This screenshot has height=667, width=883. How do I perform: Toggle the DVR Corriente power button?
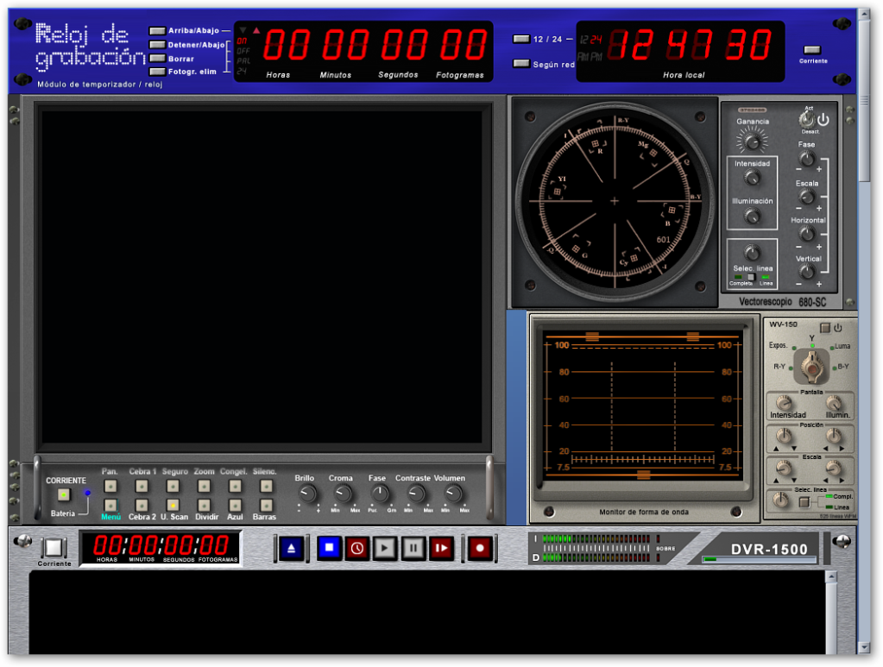pos(54,547)
